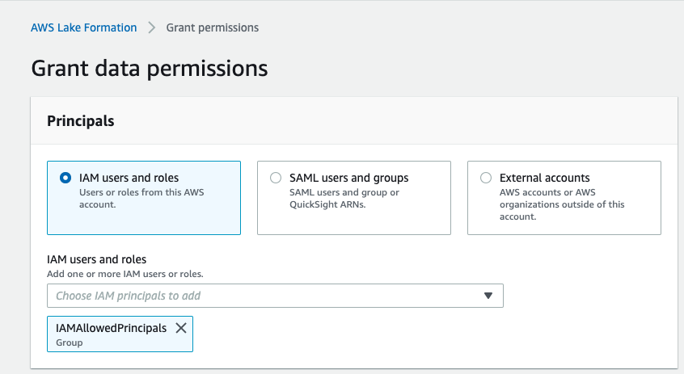Image resolution: width=684 pixels, height=374 pixels.
Task: Remove the IAMAllowedPrincipals chip with X
Action: pyautogui.click(x=181, y=328)
